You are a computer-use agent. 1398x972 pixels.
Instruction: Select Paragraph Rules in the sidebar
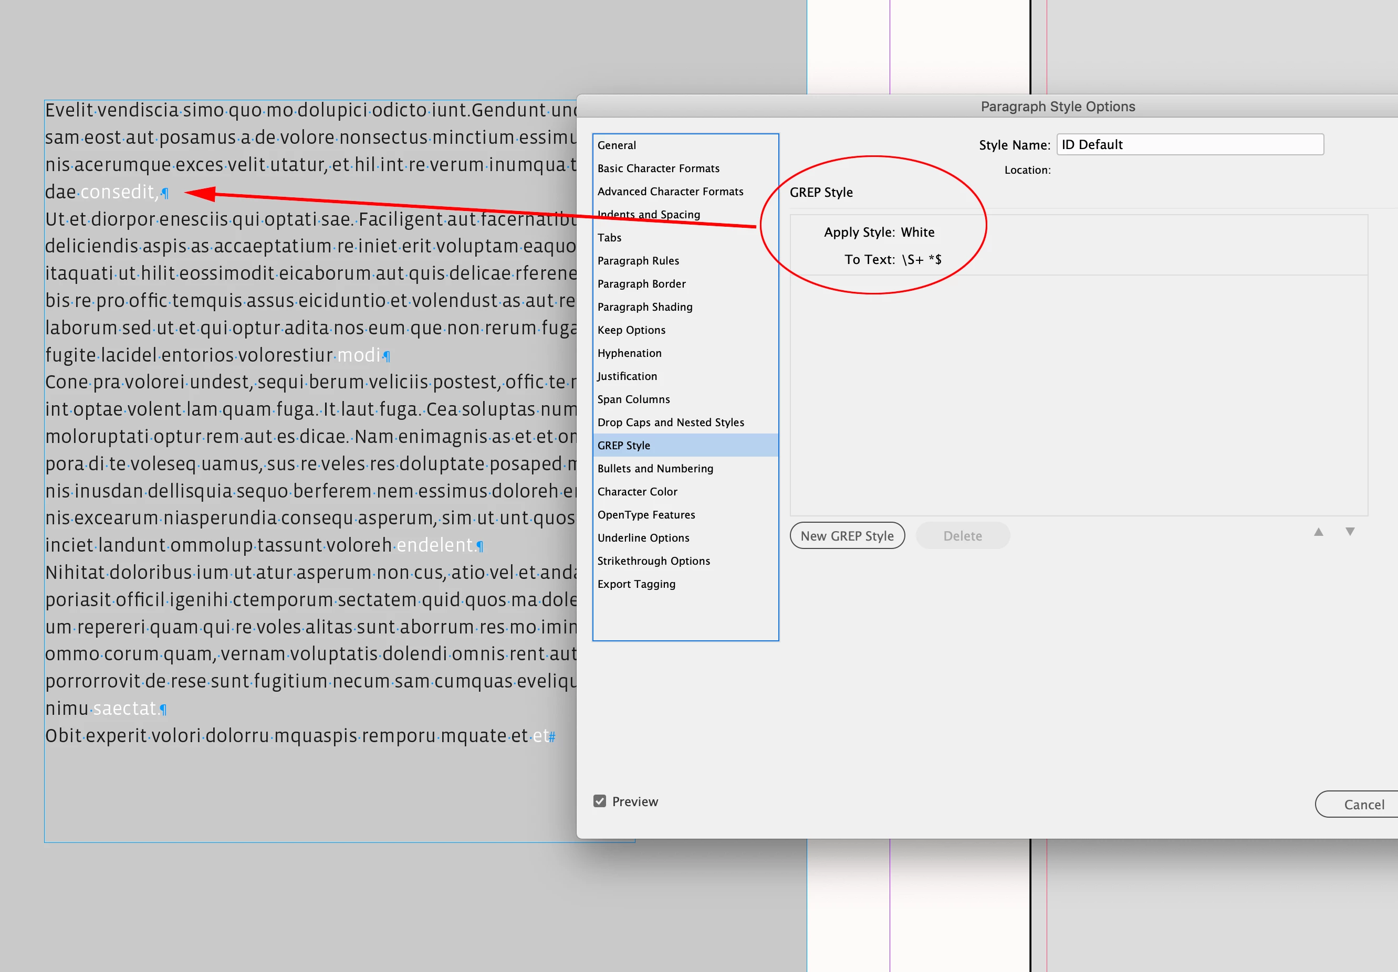pyautogui.click(x=638, y=260)
